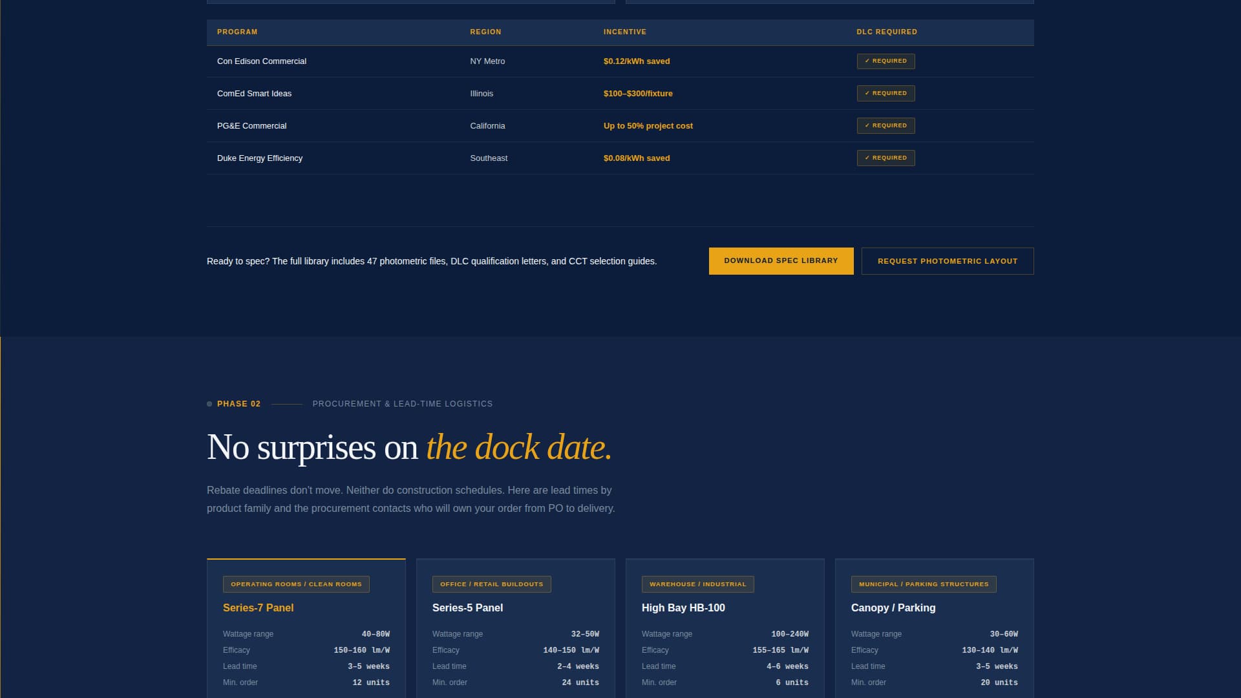Open the OFFICE / RETAIL BUILDOUTS category tag

pos(491,584)
